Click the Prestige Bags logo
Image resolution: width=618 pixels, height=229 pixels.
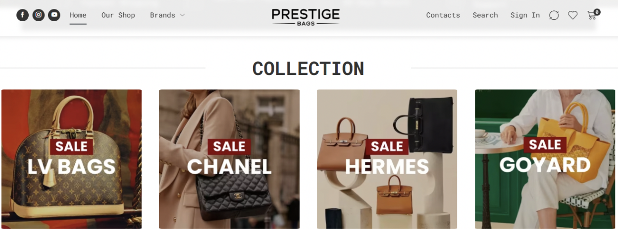coord(306,16)
